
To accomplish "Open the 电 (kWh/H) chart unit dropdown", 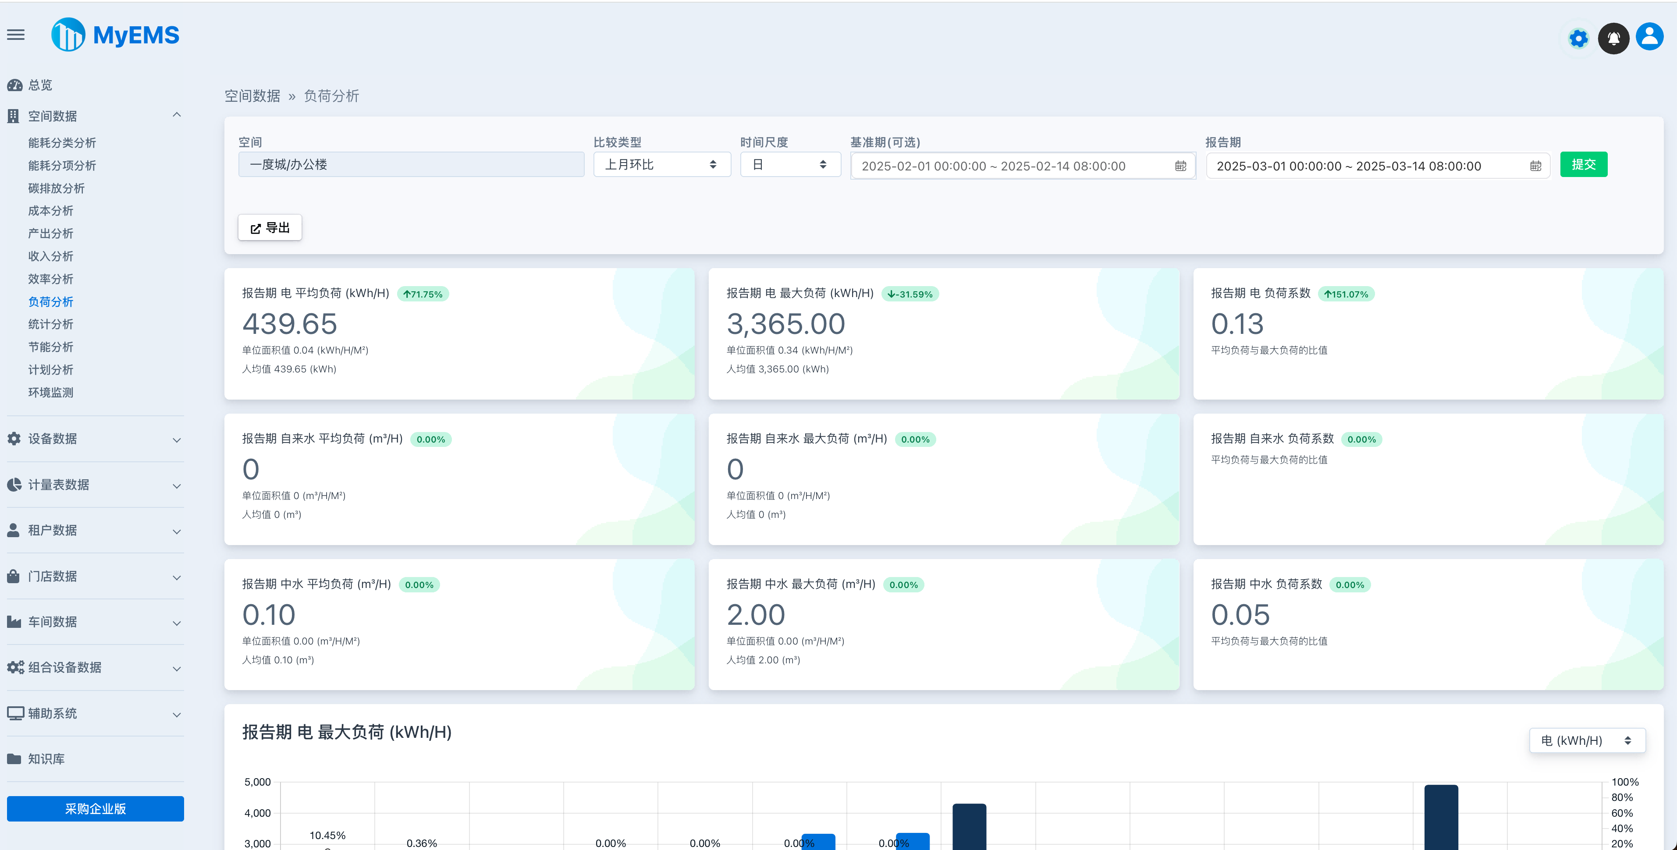I will click(x=1587, y=740).
